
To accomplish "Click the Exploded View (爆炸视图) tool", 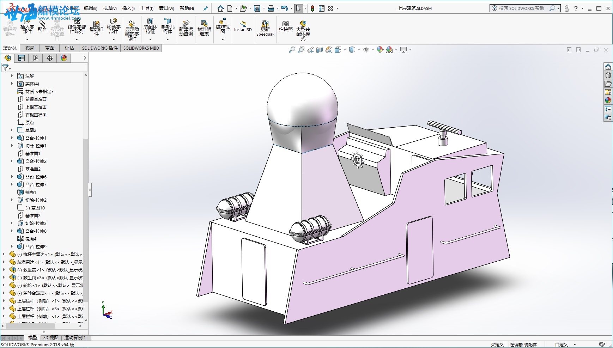I will [223, 26].
